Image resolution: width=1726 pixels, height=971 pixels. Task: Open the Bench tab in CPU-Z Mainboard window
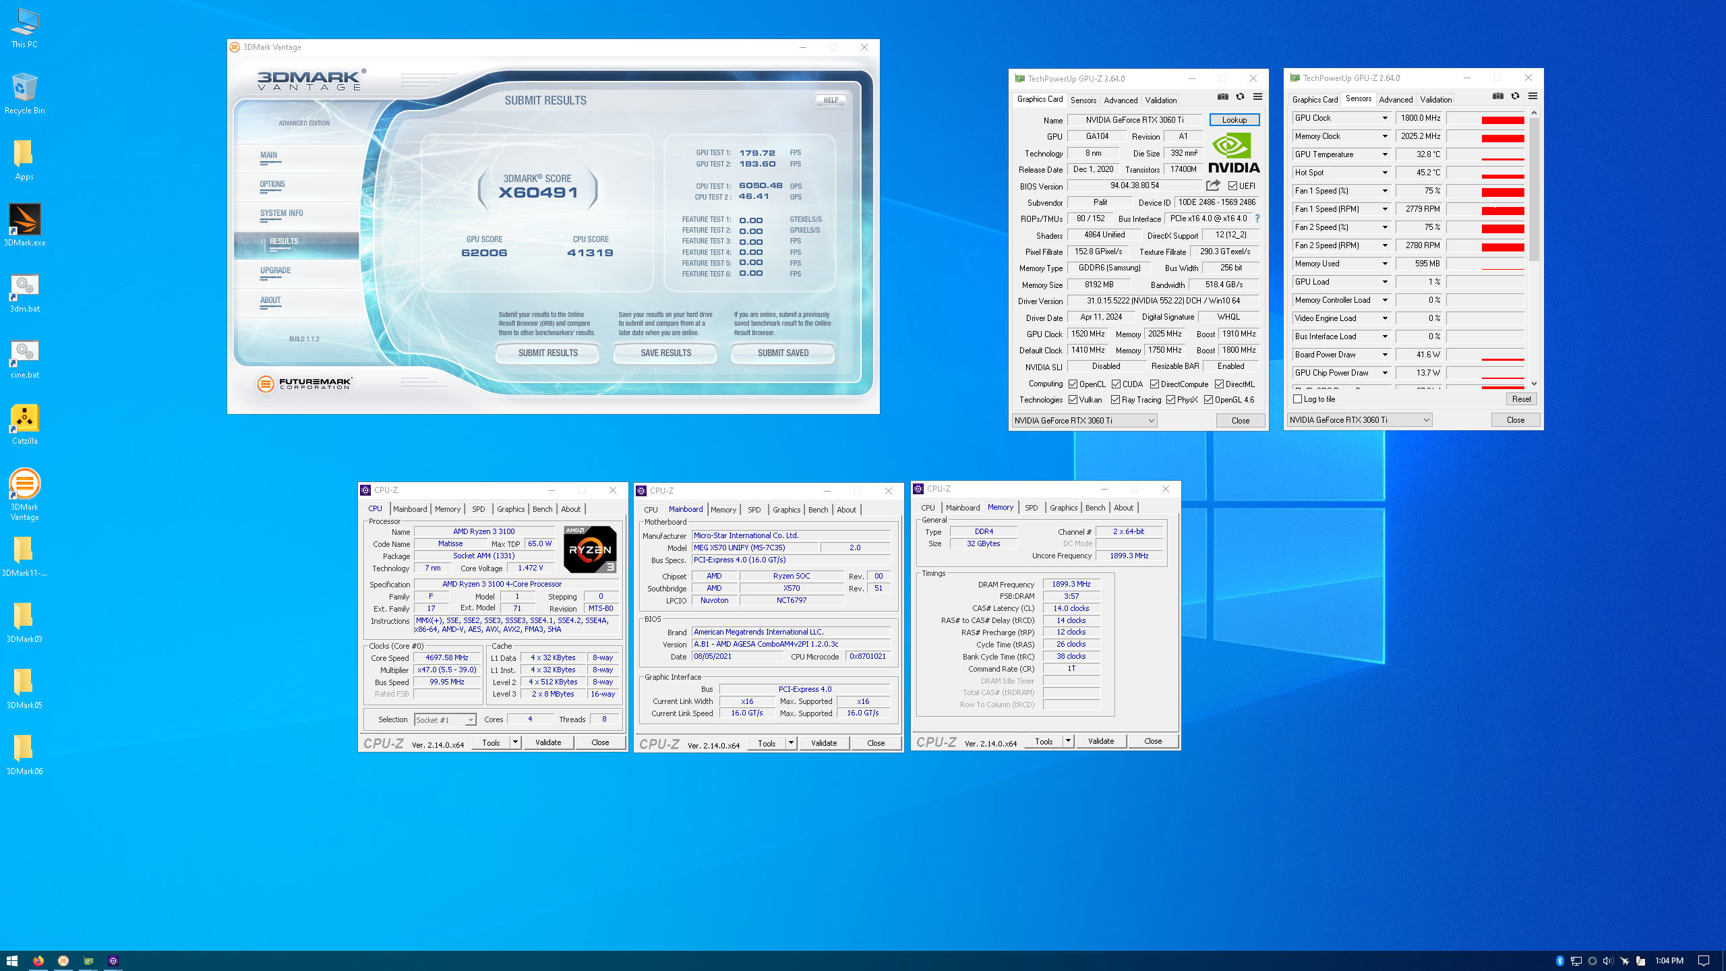pos(818,510)
